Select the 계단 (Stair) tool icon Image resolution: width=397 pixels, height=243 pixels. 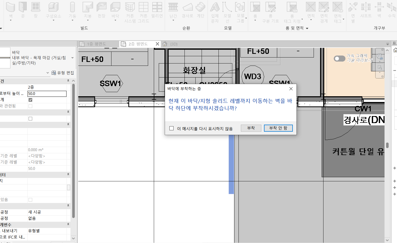click(200, 8)
